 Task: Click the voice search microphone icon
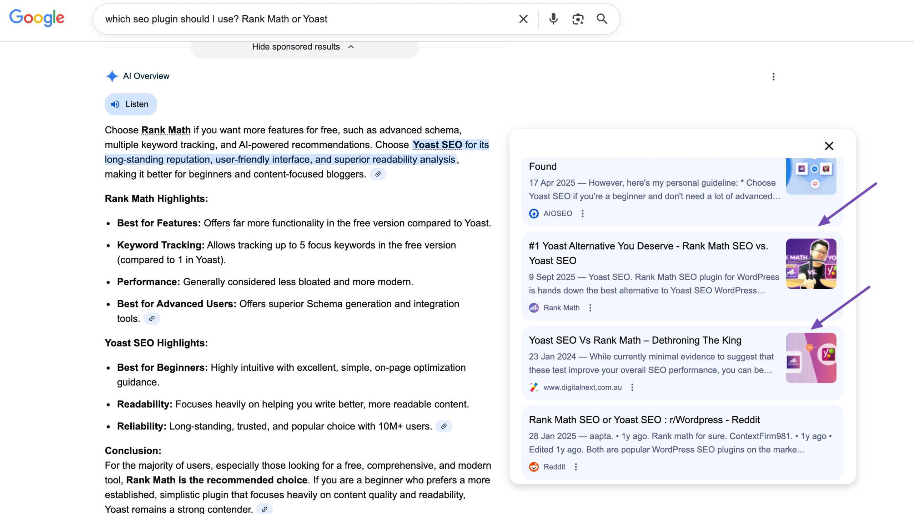(x=553, y=19)
